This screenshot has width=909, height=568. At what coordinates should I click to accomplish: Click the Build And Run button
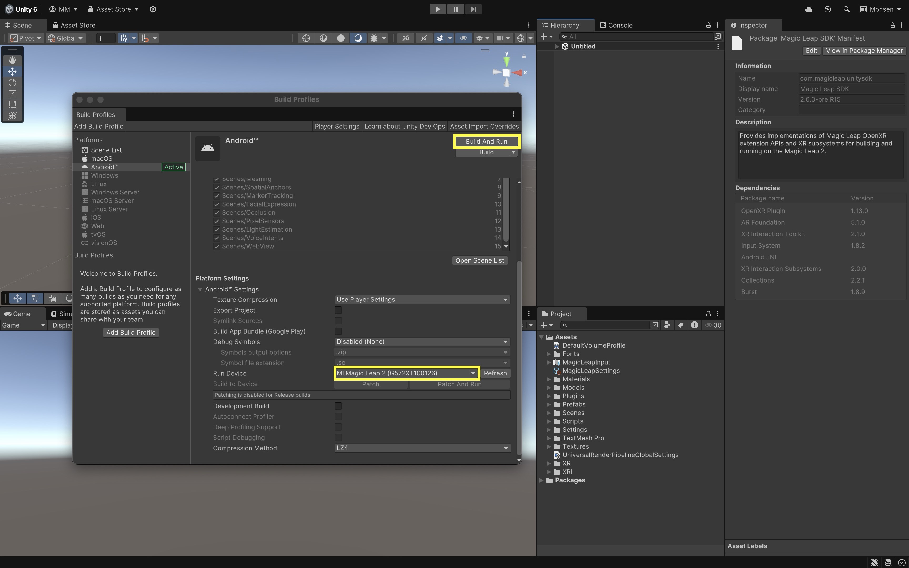point(486,141)
